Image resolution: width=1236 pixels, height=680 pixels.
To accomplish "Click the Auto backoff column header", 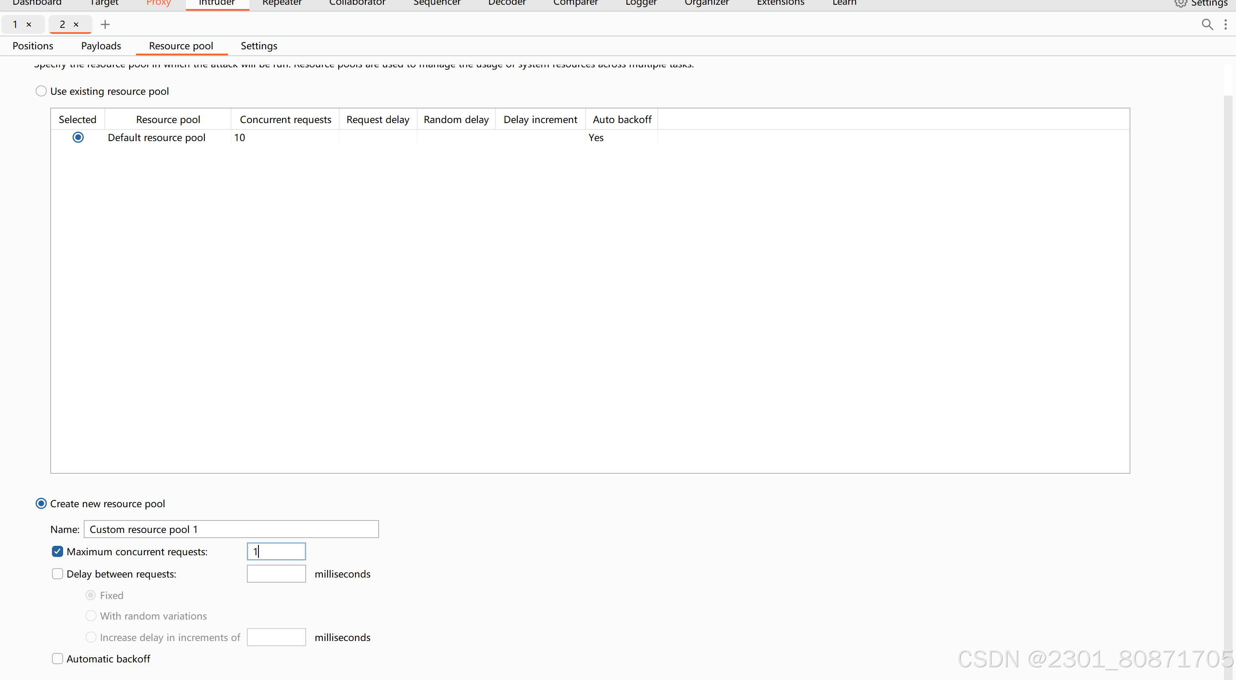I will (x=622, y=119).
